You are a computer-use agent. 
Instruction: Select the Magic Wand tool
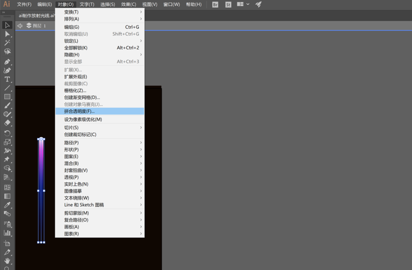7,42
